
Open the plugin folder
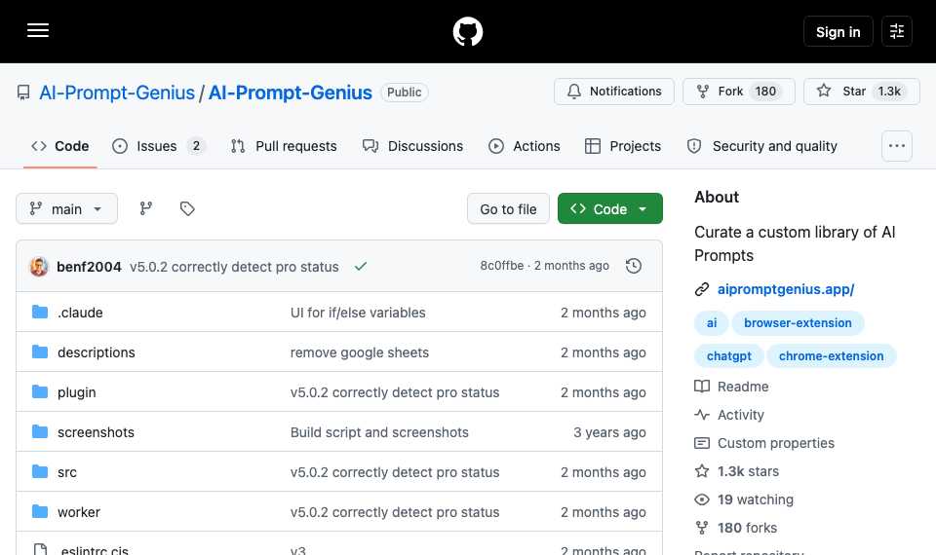click(x=76, y=392)
